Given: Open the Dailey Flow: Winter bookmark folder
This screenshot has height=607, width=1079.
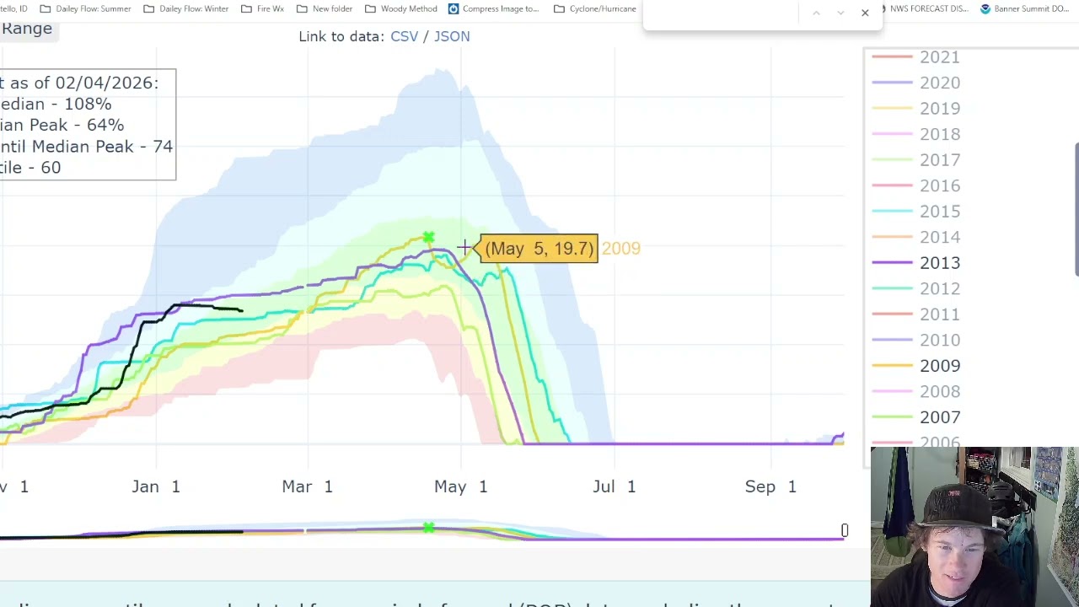Looking at the screenshot, I should tap(185, 8).
